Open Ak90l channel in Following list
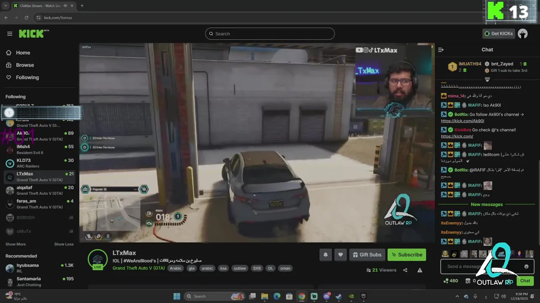Image resolution: width=540 pixels, height=303 pixels. 39,136
